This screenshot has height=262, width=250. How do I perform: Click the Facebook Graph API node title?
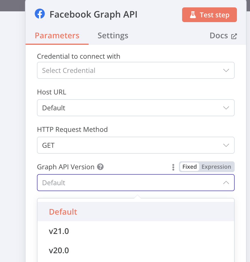pyautogui.click(x=93, y=14)
